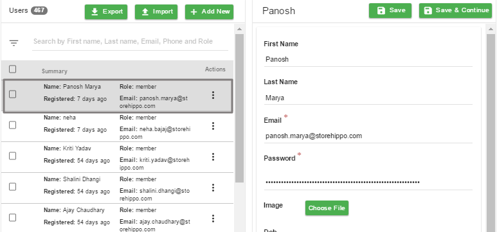Open actions menu for Kriti Yadav
This screenshot has width=497, height=232.
213,157
